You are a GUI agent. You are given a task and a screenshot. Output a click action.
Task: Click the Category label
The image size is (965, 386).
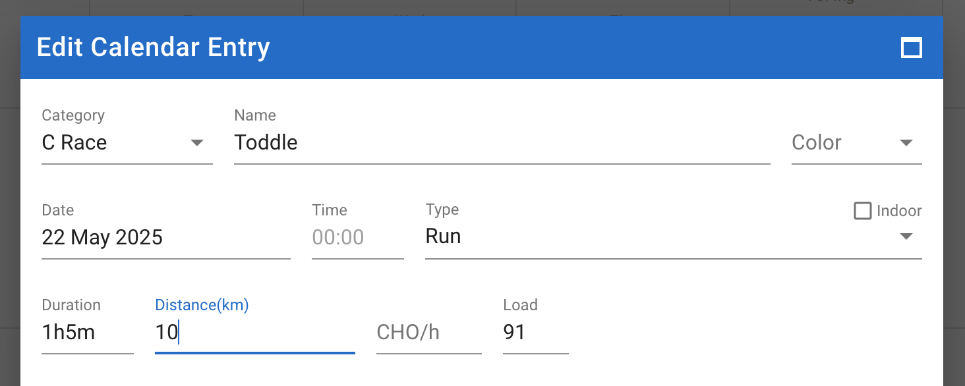pos(73,115)
